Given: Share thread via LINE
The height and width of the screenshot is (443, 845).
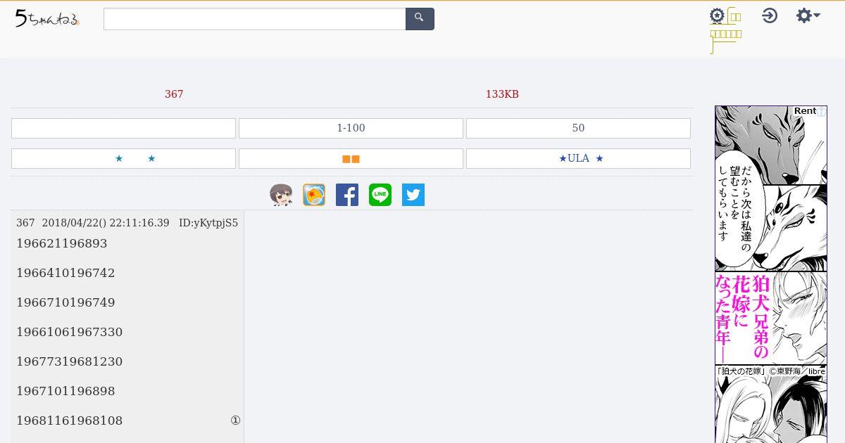Looking at the screenshot, I should coord(380,195).
